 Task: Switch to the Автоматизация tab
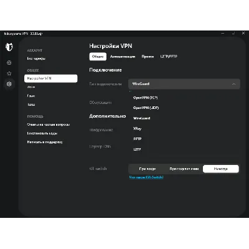[x=123, y=57]
